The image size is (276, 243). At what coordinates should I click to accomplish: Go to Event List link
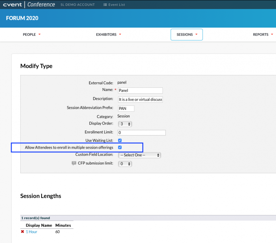[114, 5]
